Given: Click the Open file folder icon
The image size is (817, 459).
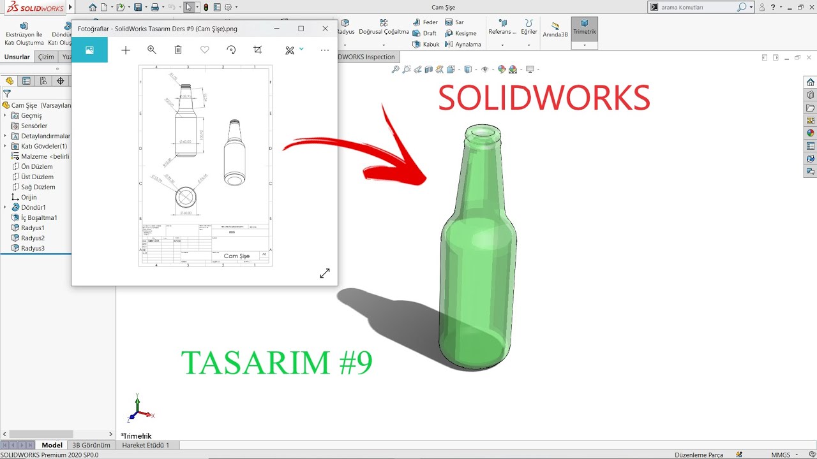Looking at the screenshot, I should [120, 8].
